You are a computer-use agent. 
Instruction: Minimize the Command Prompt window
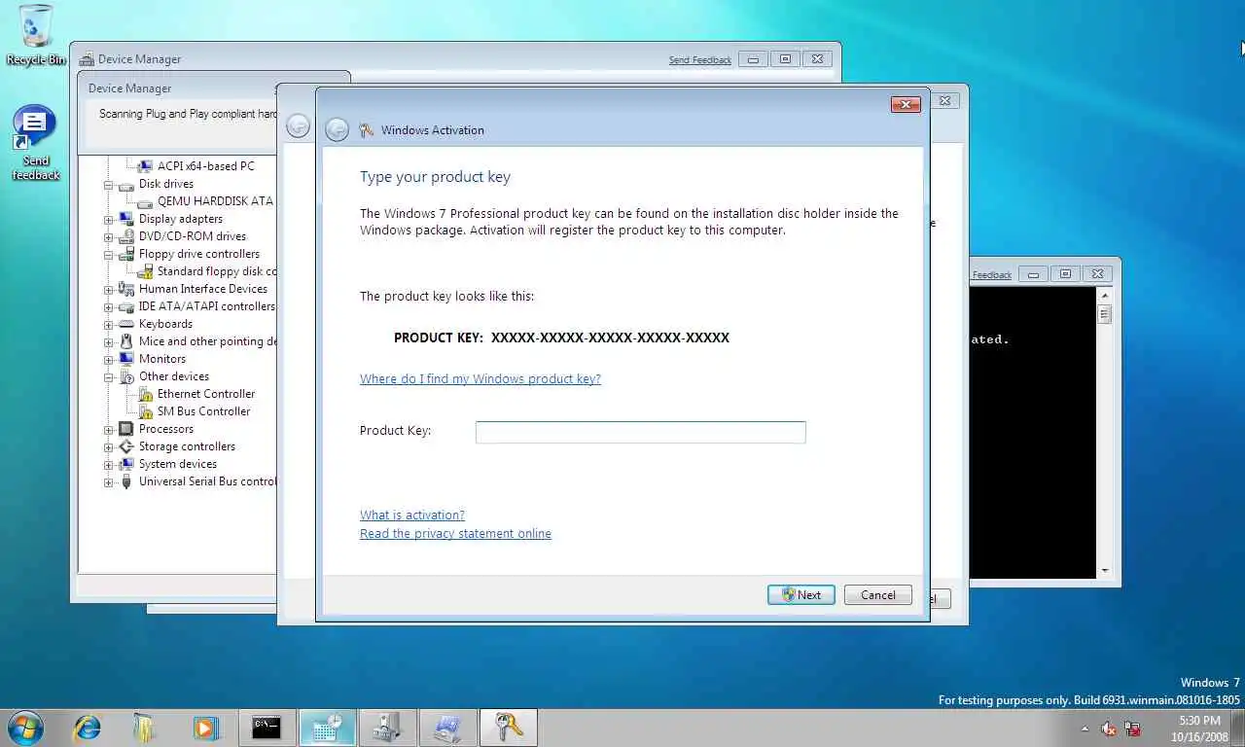[x=1034, y=274]
